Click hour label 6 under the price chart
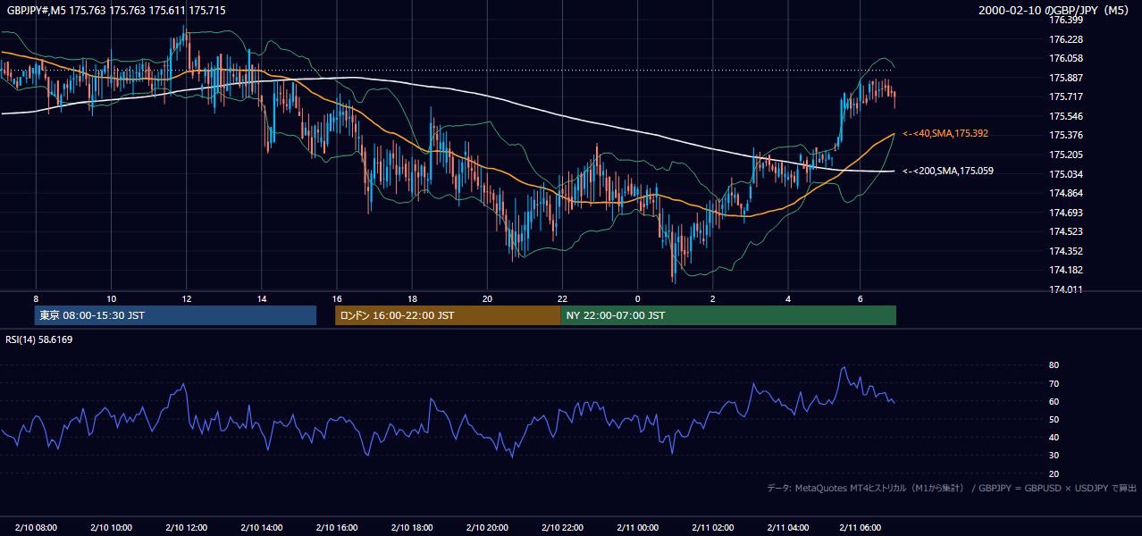The image size is (1142, 536). click(x=860, y=298)
